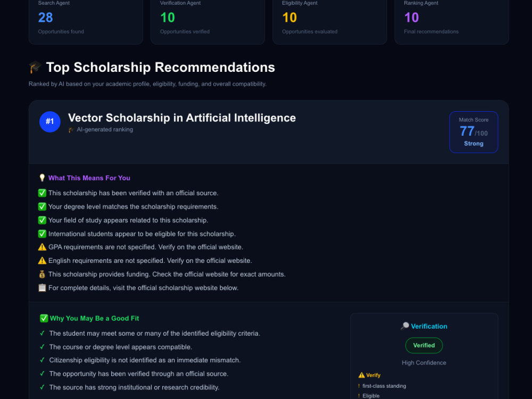Click the green check beside International students line
The image size is (532, 399).
(42, 234)
